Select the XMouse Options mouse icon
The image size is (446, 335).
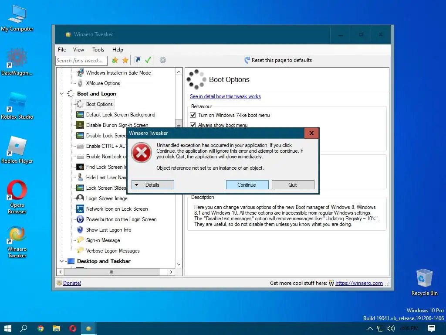80,83
